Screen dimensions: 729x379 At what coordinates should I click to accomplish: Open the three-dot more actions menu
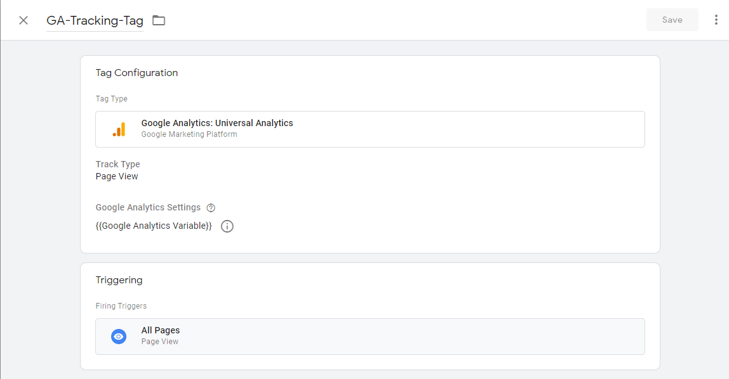(716, 20)
